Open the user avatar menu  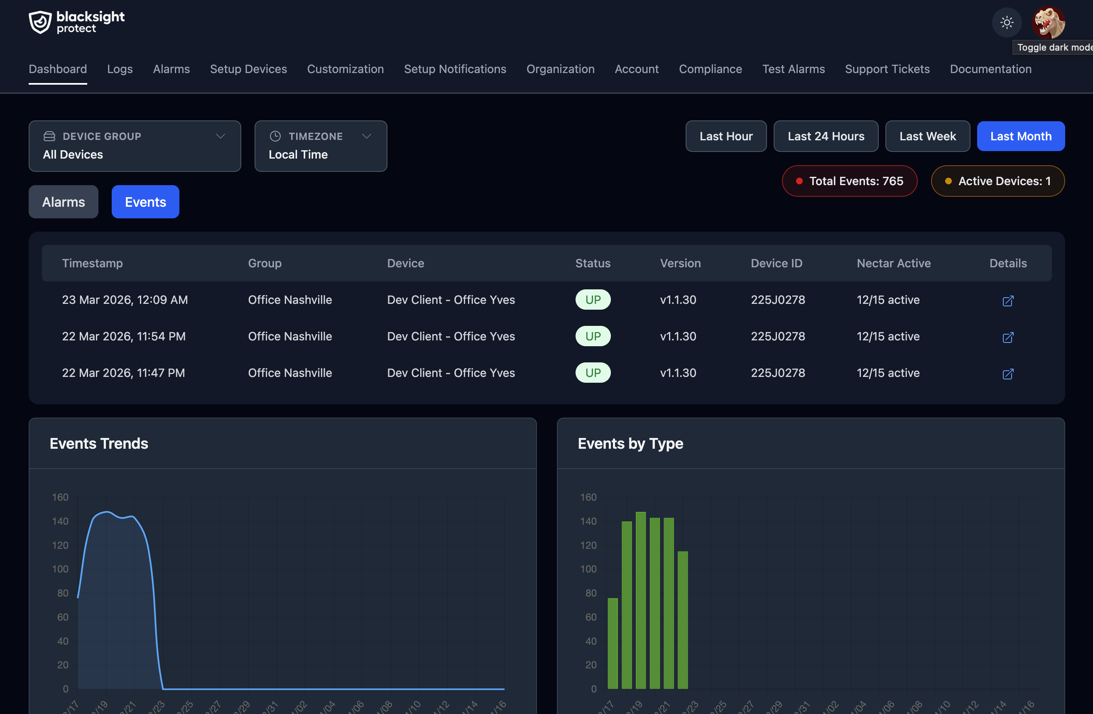1049,22
